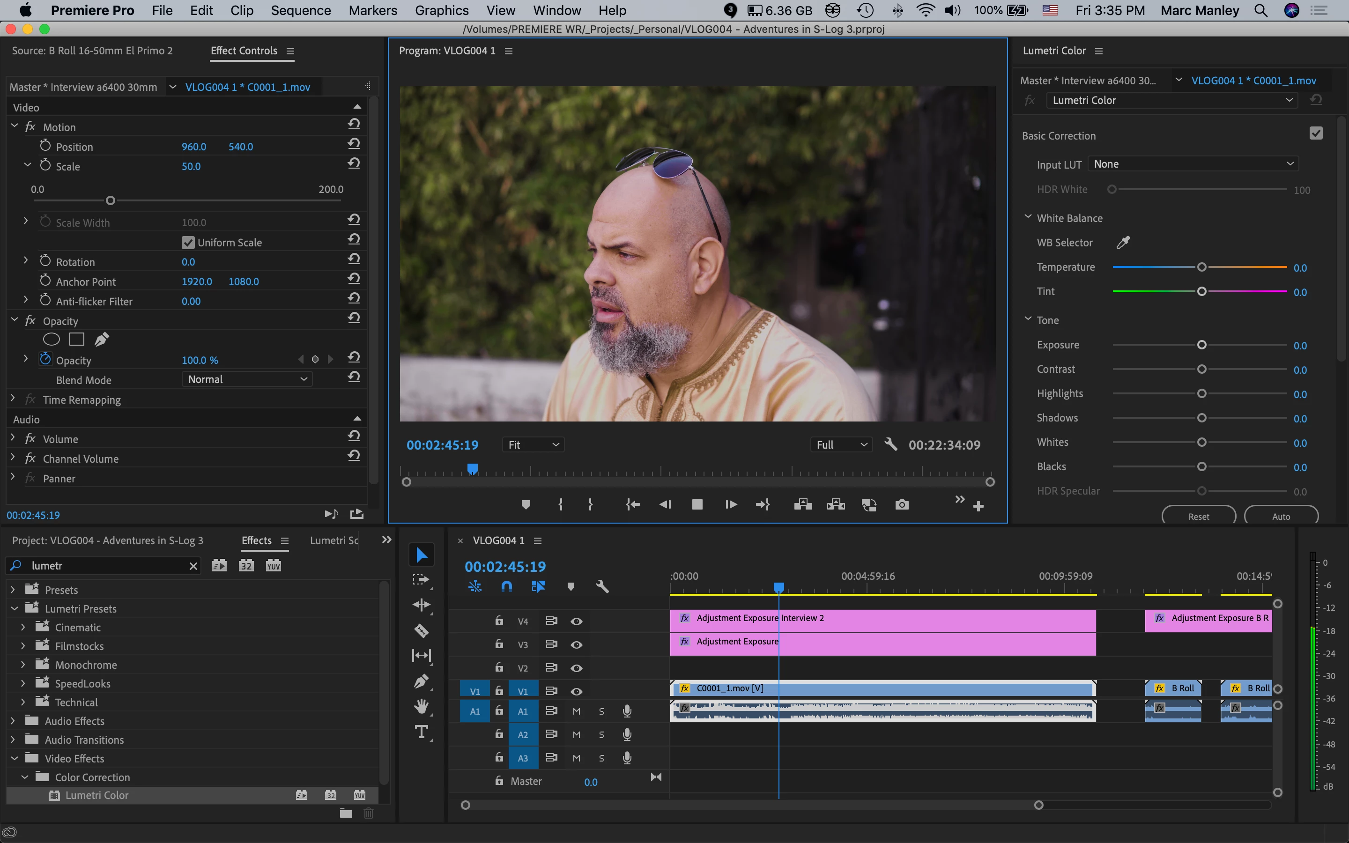Click the Temperature slider handle
The height and width of the screenshot is (843, 1349).
pos(1201,267)
